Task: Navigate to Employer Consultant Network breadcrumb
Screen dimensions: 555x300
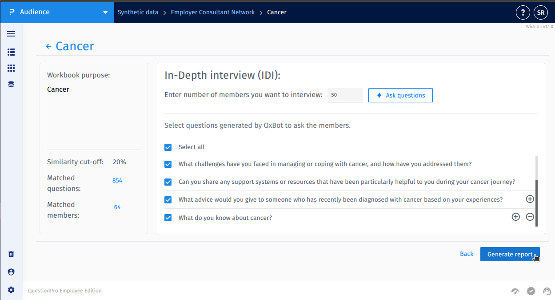Action: 213,12
